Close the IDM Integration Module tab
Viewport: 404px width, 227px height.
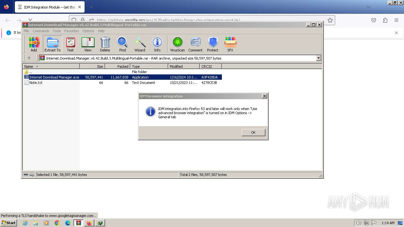[x=80, y=7]
